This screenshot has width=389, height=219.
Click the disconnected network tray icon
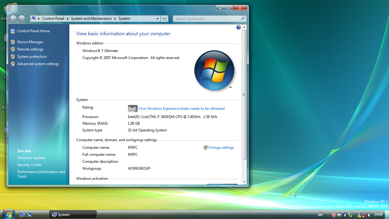pyautogui.click(x=364, y=215)
